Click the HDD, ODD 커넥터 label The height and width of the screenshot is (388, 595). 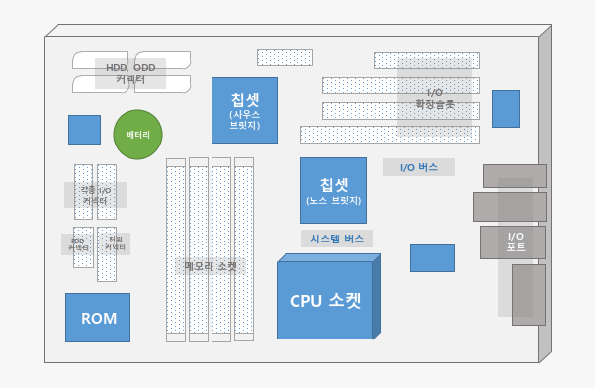point(130,73)
